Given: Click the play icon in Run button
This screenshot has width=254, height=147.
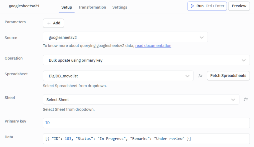Looking at the screenshot, I should coord(192,6).
